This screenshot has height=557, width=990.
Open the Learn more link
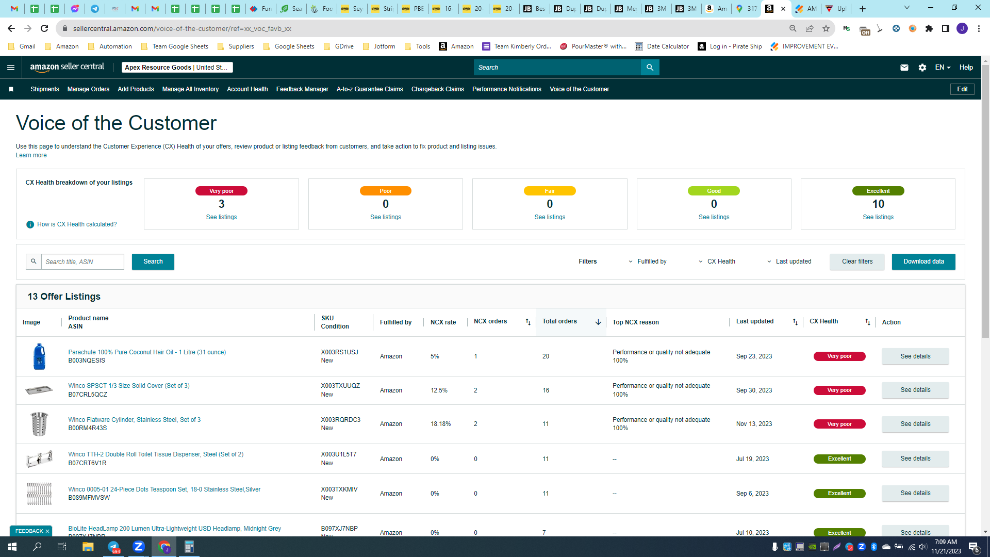(31, 155)
